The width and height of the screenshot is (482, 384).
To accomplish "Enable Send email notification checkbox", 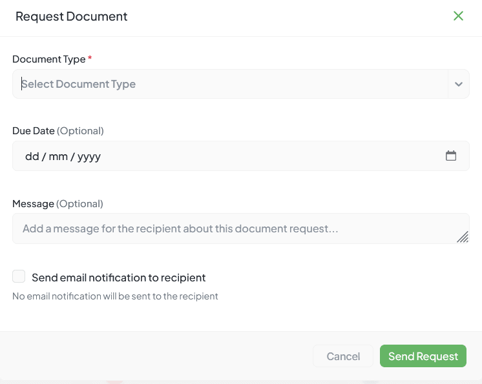I will point(19,277).
